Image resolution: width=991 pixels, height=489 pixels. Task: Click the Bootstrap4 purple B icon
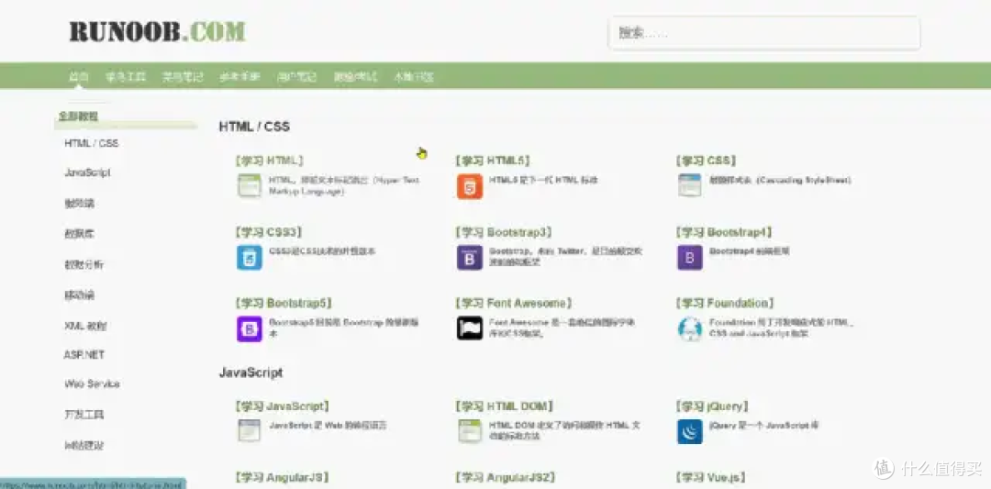pos(689,258)
